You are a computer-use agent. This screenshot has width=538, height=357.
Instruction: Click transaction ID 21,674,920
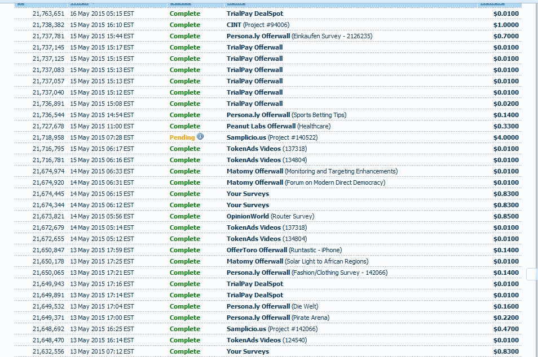[x=48, y=182]
